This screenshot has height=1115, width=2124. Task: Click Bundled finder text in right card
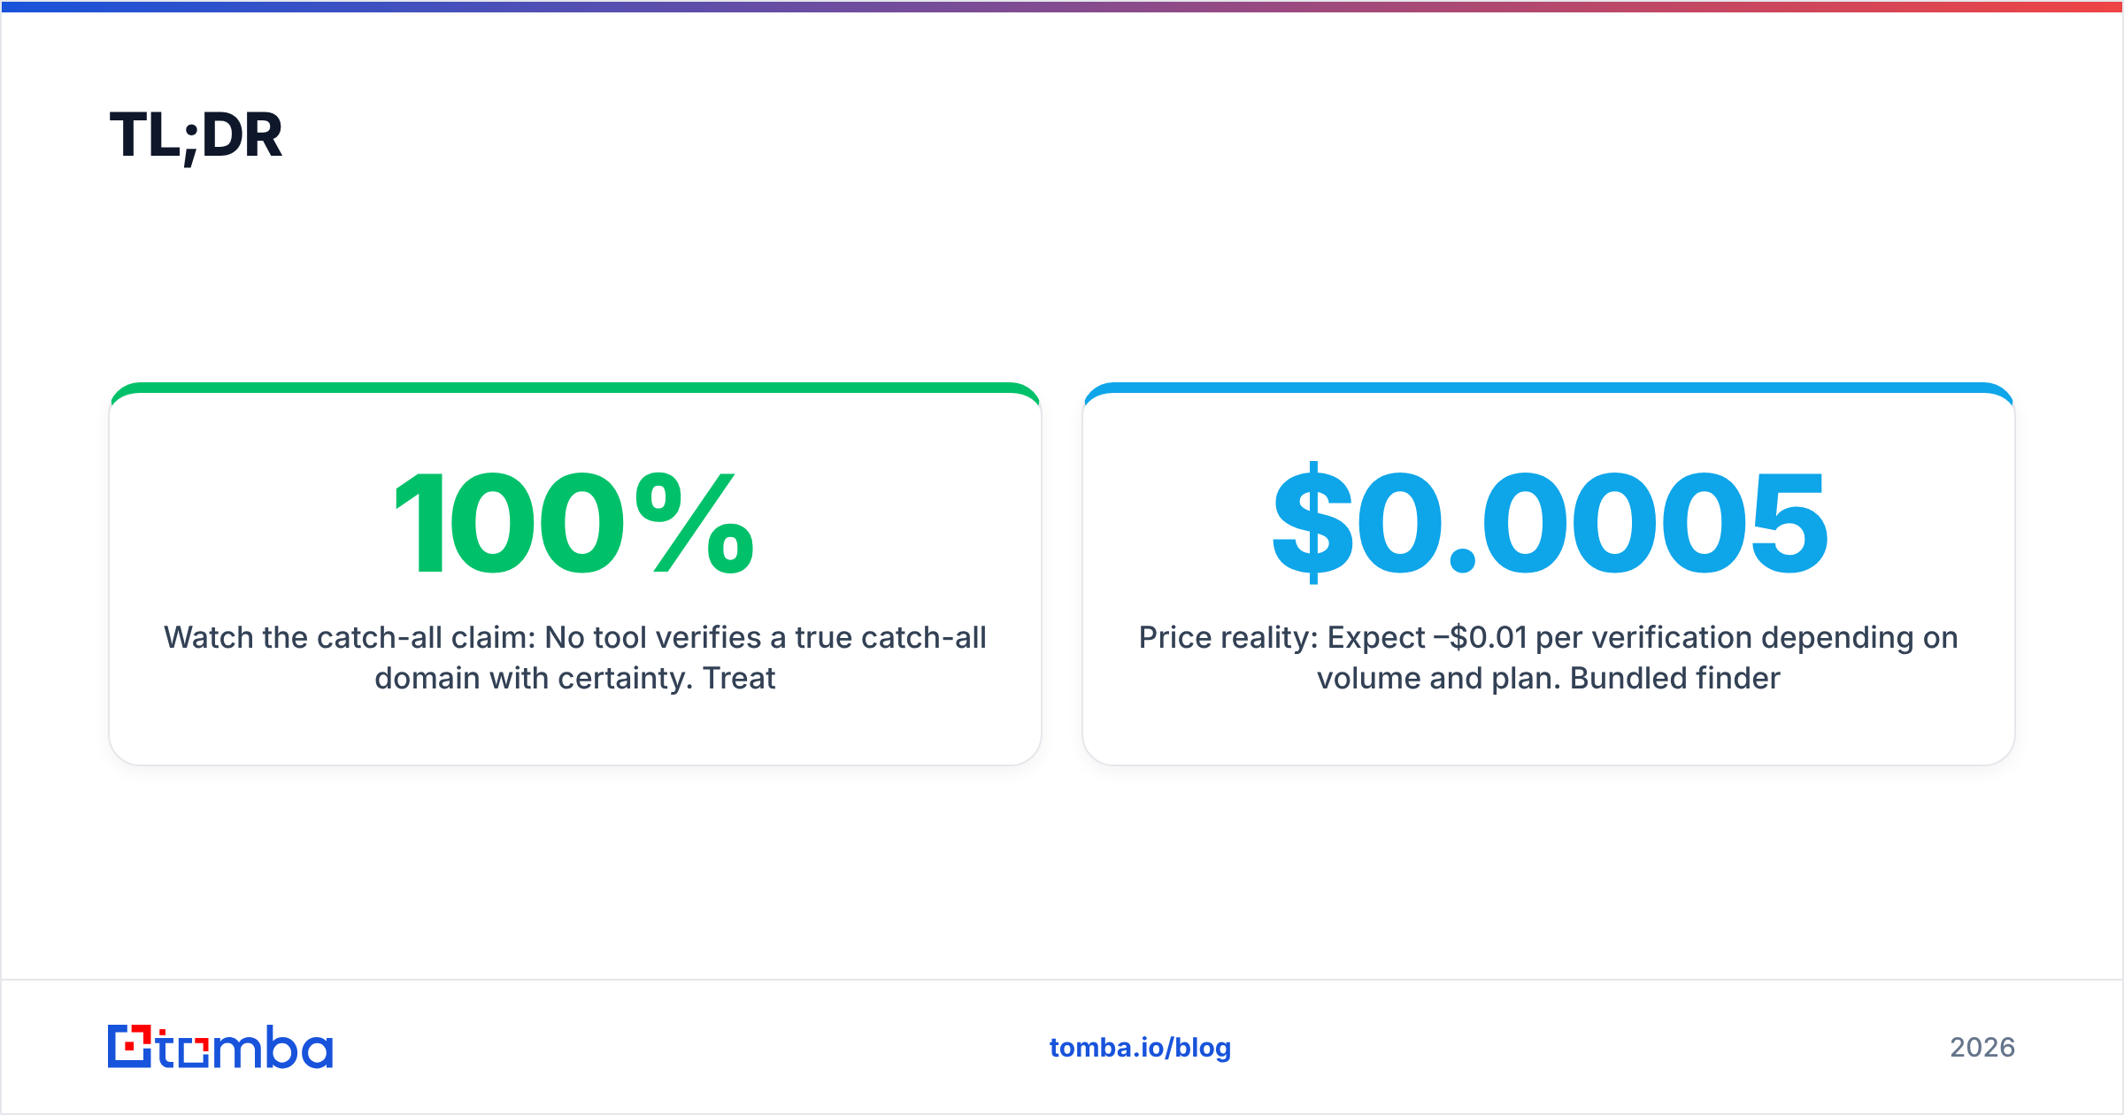[1674, 679]
